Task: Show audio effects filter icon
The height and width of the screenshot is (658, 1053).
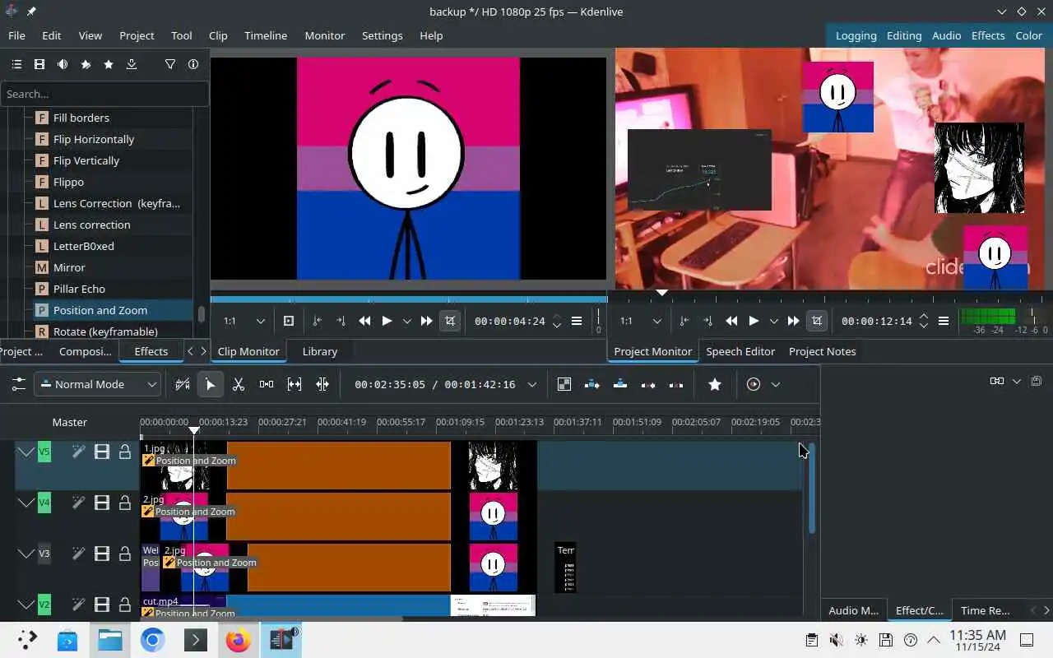Action: click(62, 64)
